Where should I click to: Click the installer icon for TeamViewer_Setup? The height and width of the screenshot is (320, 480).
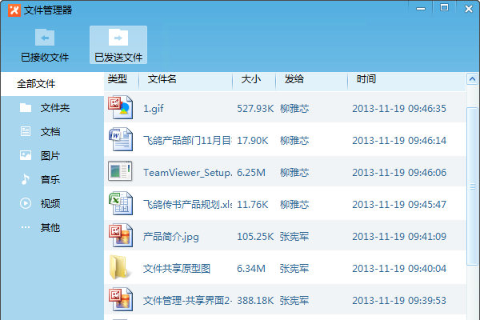(x=120, y=171)
